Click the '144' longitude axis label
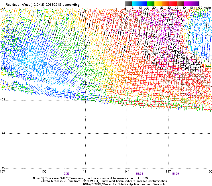Viewport: 212px width, 186px height. click(x=127, y=171)
